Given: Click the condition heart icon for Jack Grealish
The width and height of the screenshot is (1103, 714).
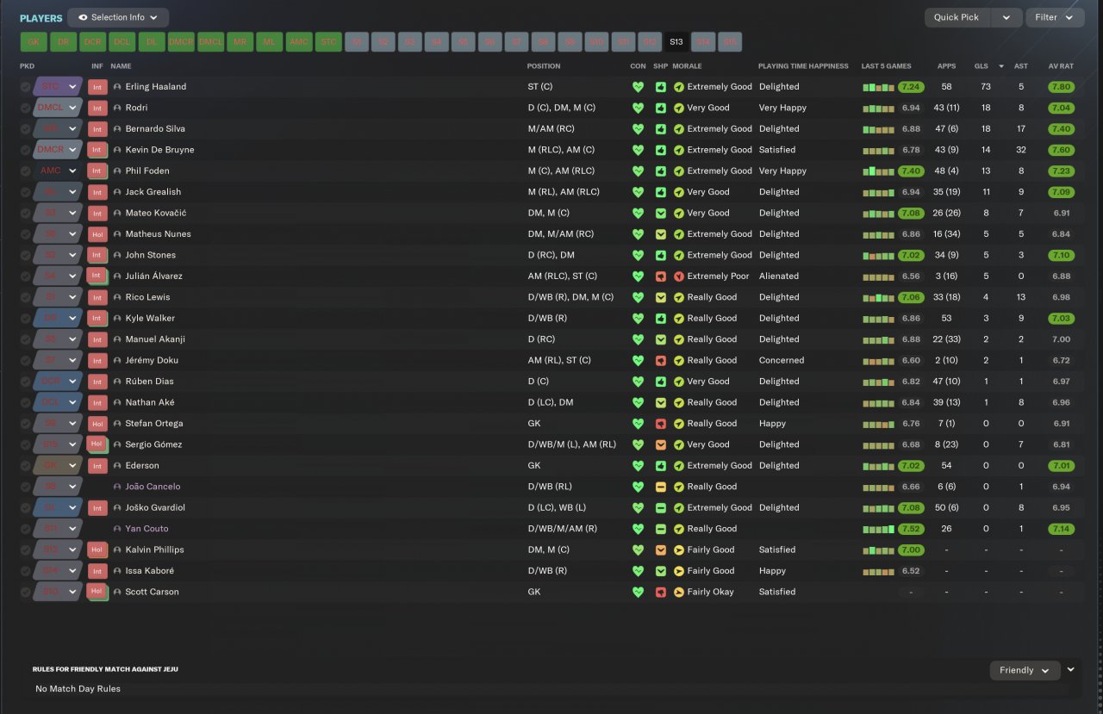Looking at the screenshot, I should tap(638, 192).
